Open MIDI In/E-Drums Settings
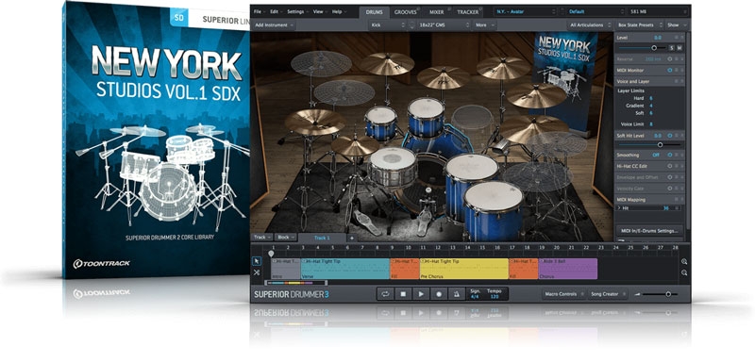 [648, 230]
